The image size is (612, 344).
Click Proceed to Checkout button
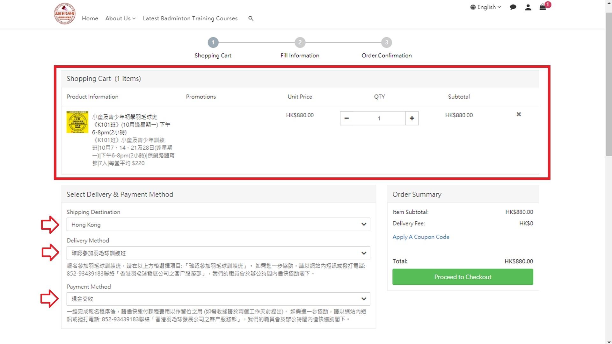[463, 277]
